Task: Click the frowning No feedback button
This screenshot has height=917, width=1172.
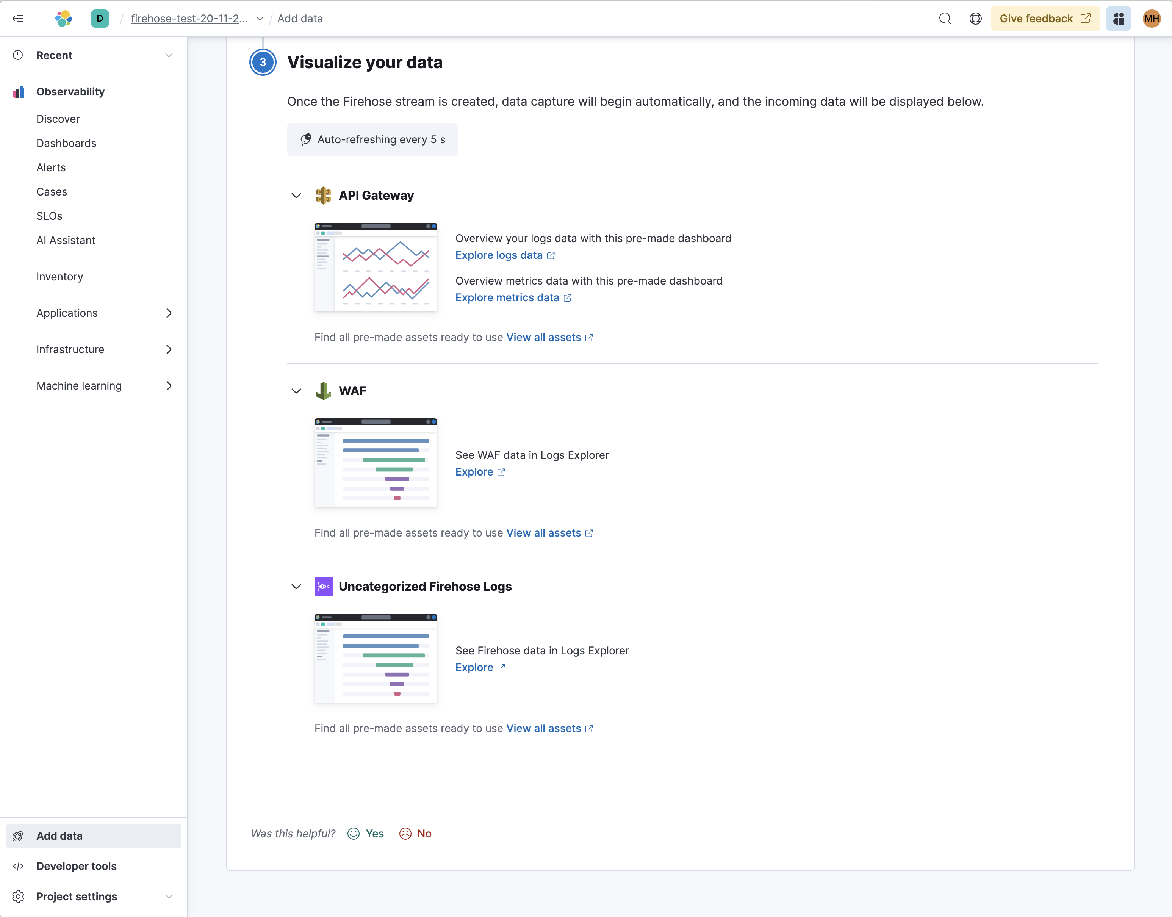Action: point(416,833)
